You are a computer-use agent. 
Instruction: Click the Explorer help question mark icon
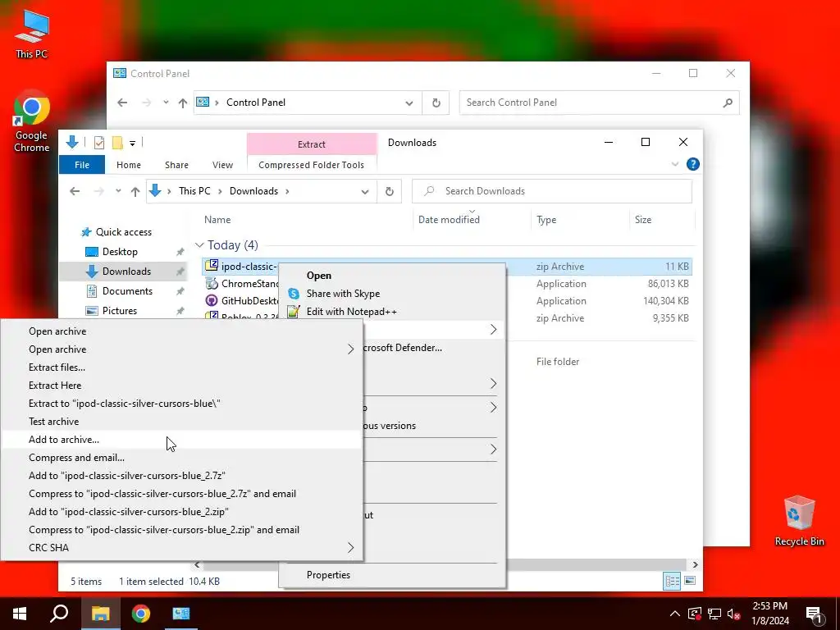pos(692,164)
